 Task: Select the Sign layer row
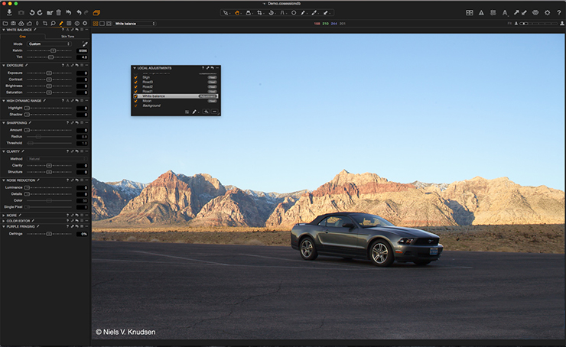point(176,77)
